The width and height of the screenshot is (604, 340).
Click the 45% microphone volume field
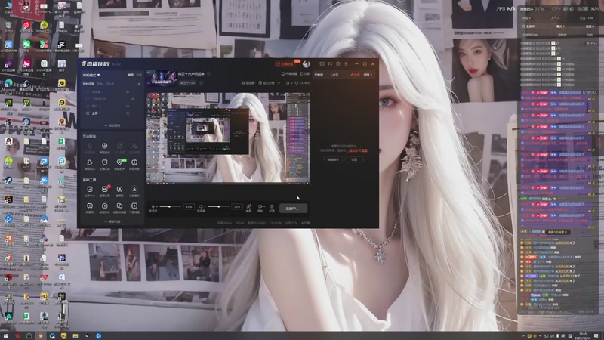pos(188,206)
